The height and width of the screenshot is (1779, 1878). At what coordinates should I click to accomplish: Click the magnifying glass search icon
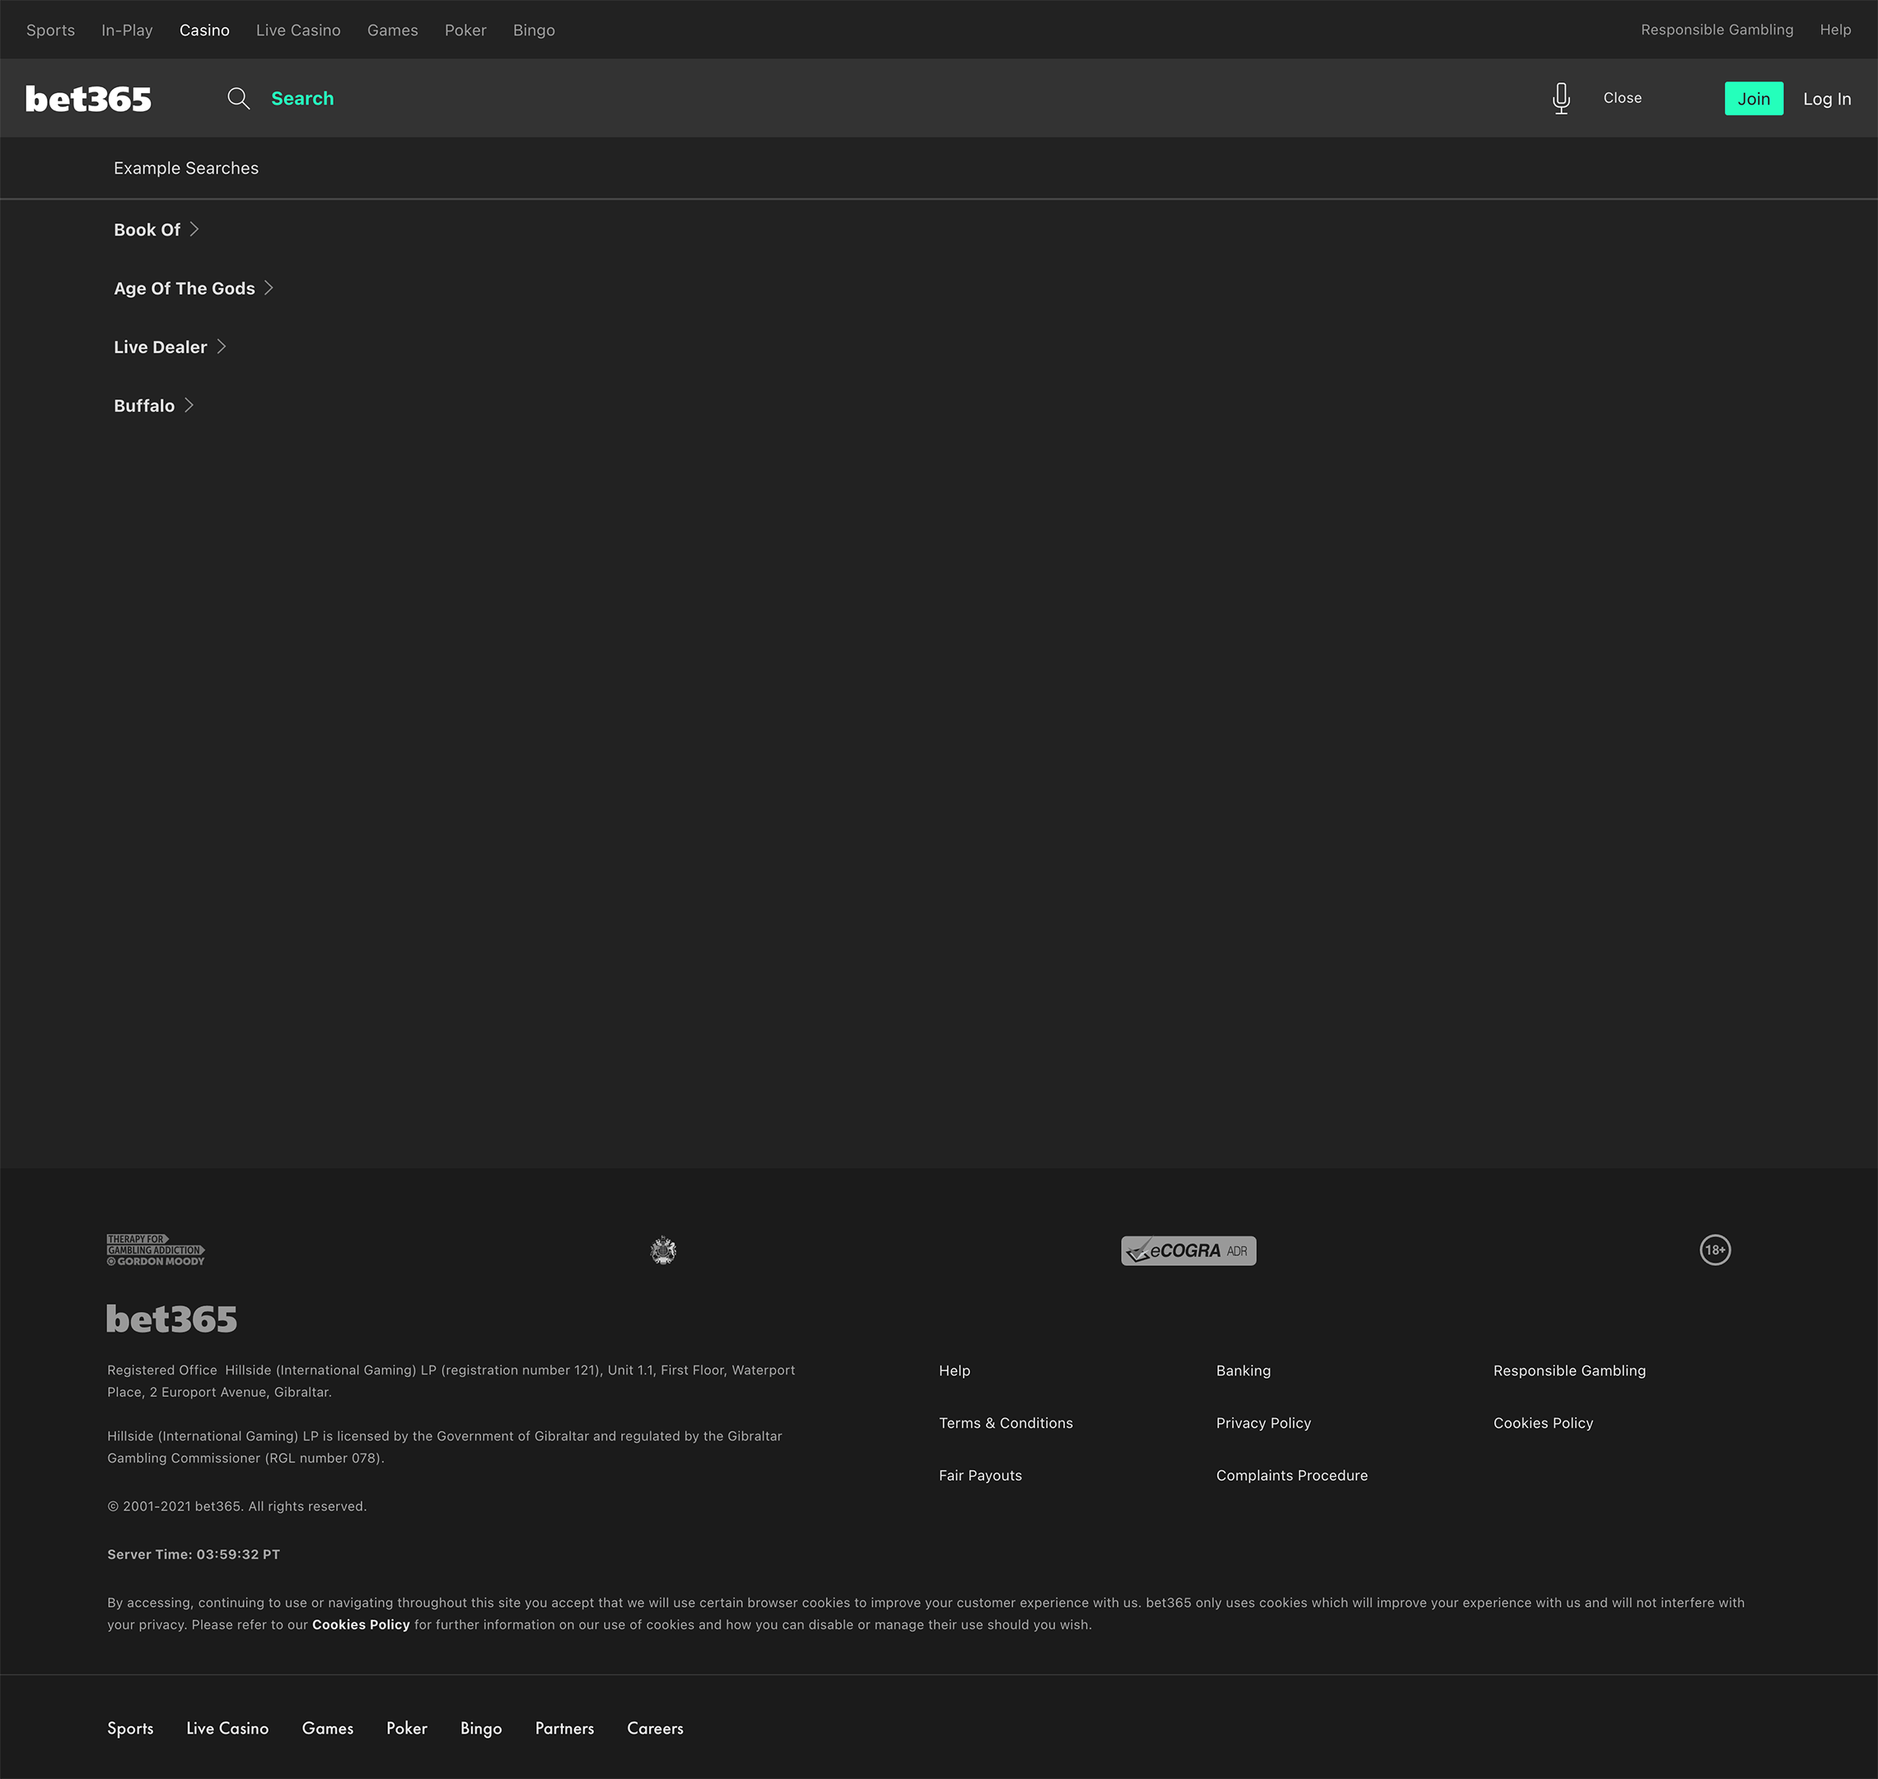pos(238,99)
